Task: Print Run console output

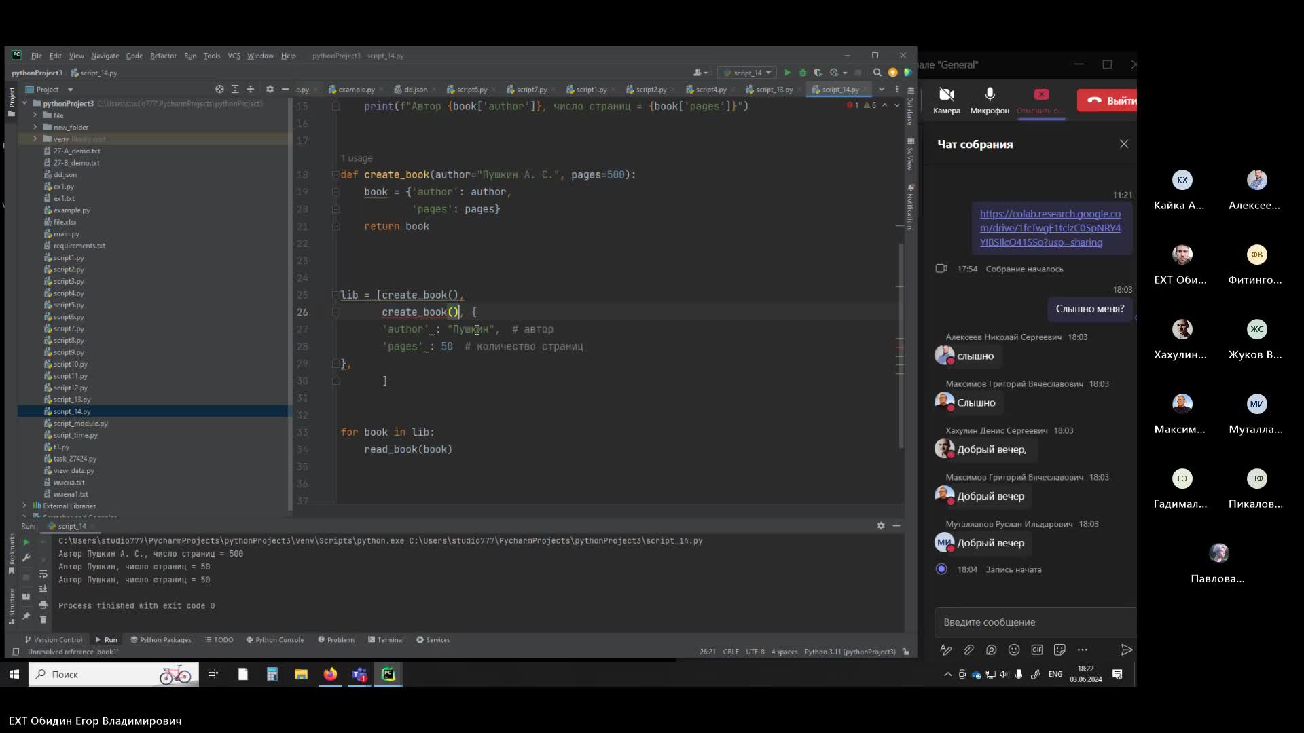Action: (x=43, y=605)
